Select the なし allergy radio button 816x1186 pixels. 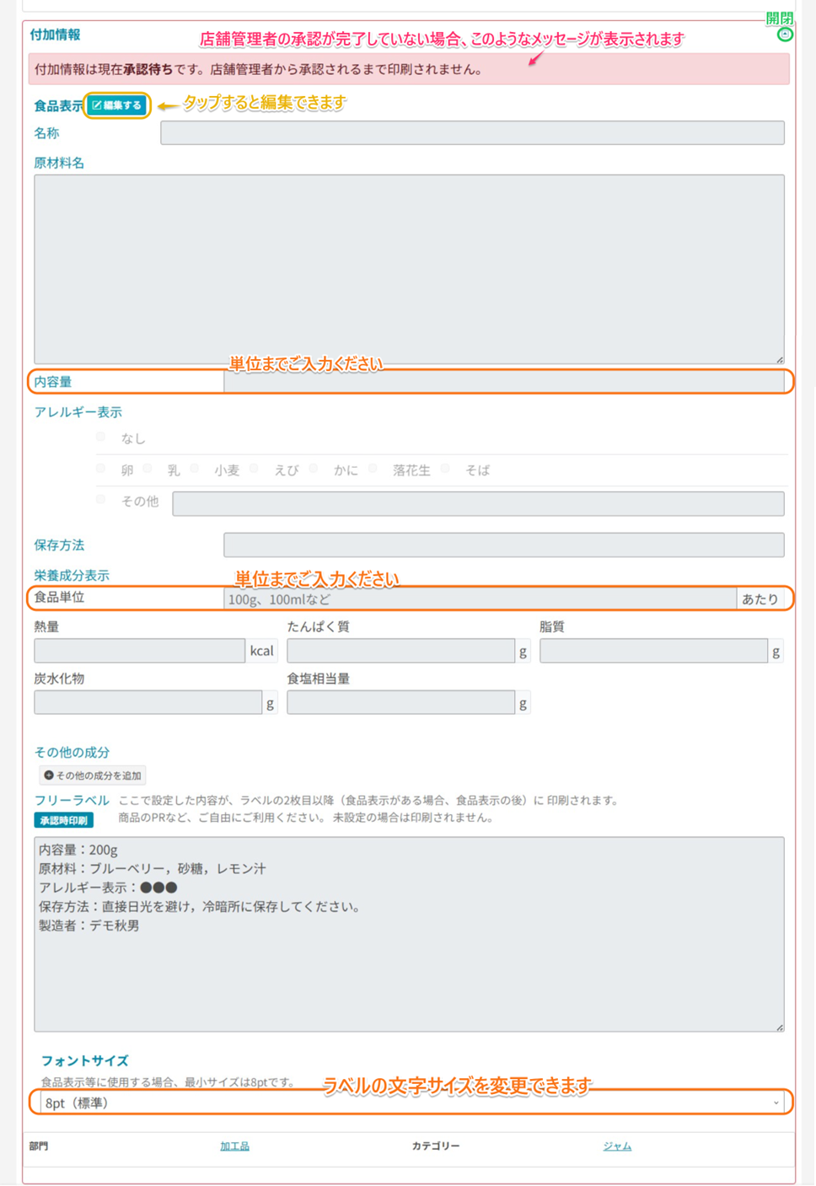pos(101,437)
